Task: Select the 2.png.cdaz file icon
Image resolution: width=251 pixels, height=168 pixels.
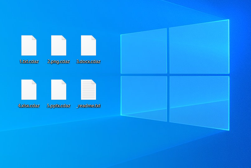Action: (x=59, y=45)
